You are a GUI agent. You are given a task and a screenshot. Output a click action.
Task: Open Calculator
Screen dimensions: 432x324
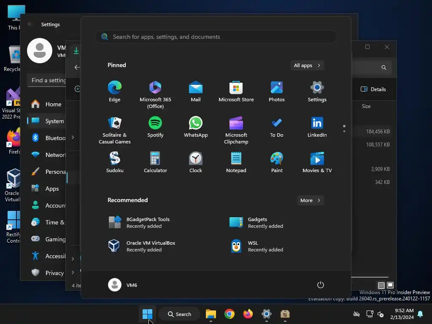155,162
